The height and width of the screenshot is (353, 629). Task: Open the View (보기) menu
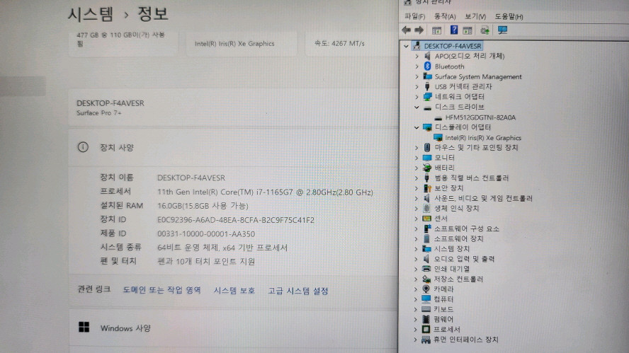click(475, 16)
